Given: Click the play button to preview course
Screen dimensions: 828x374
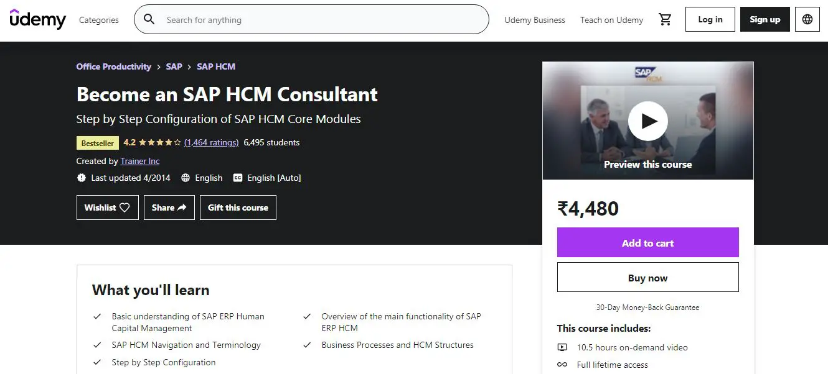Looking at the screenshot, I should coord(648,121).
